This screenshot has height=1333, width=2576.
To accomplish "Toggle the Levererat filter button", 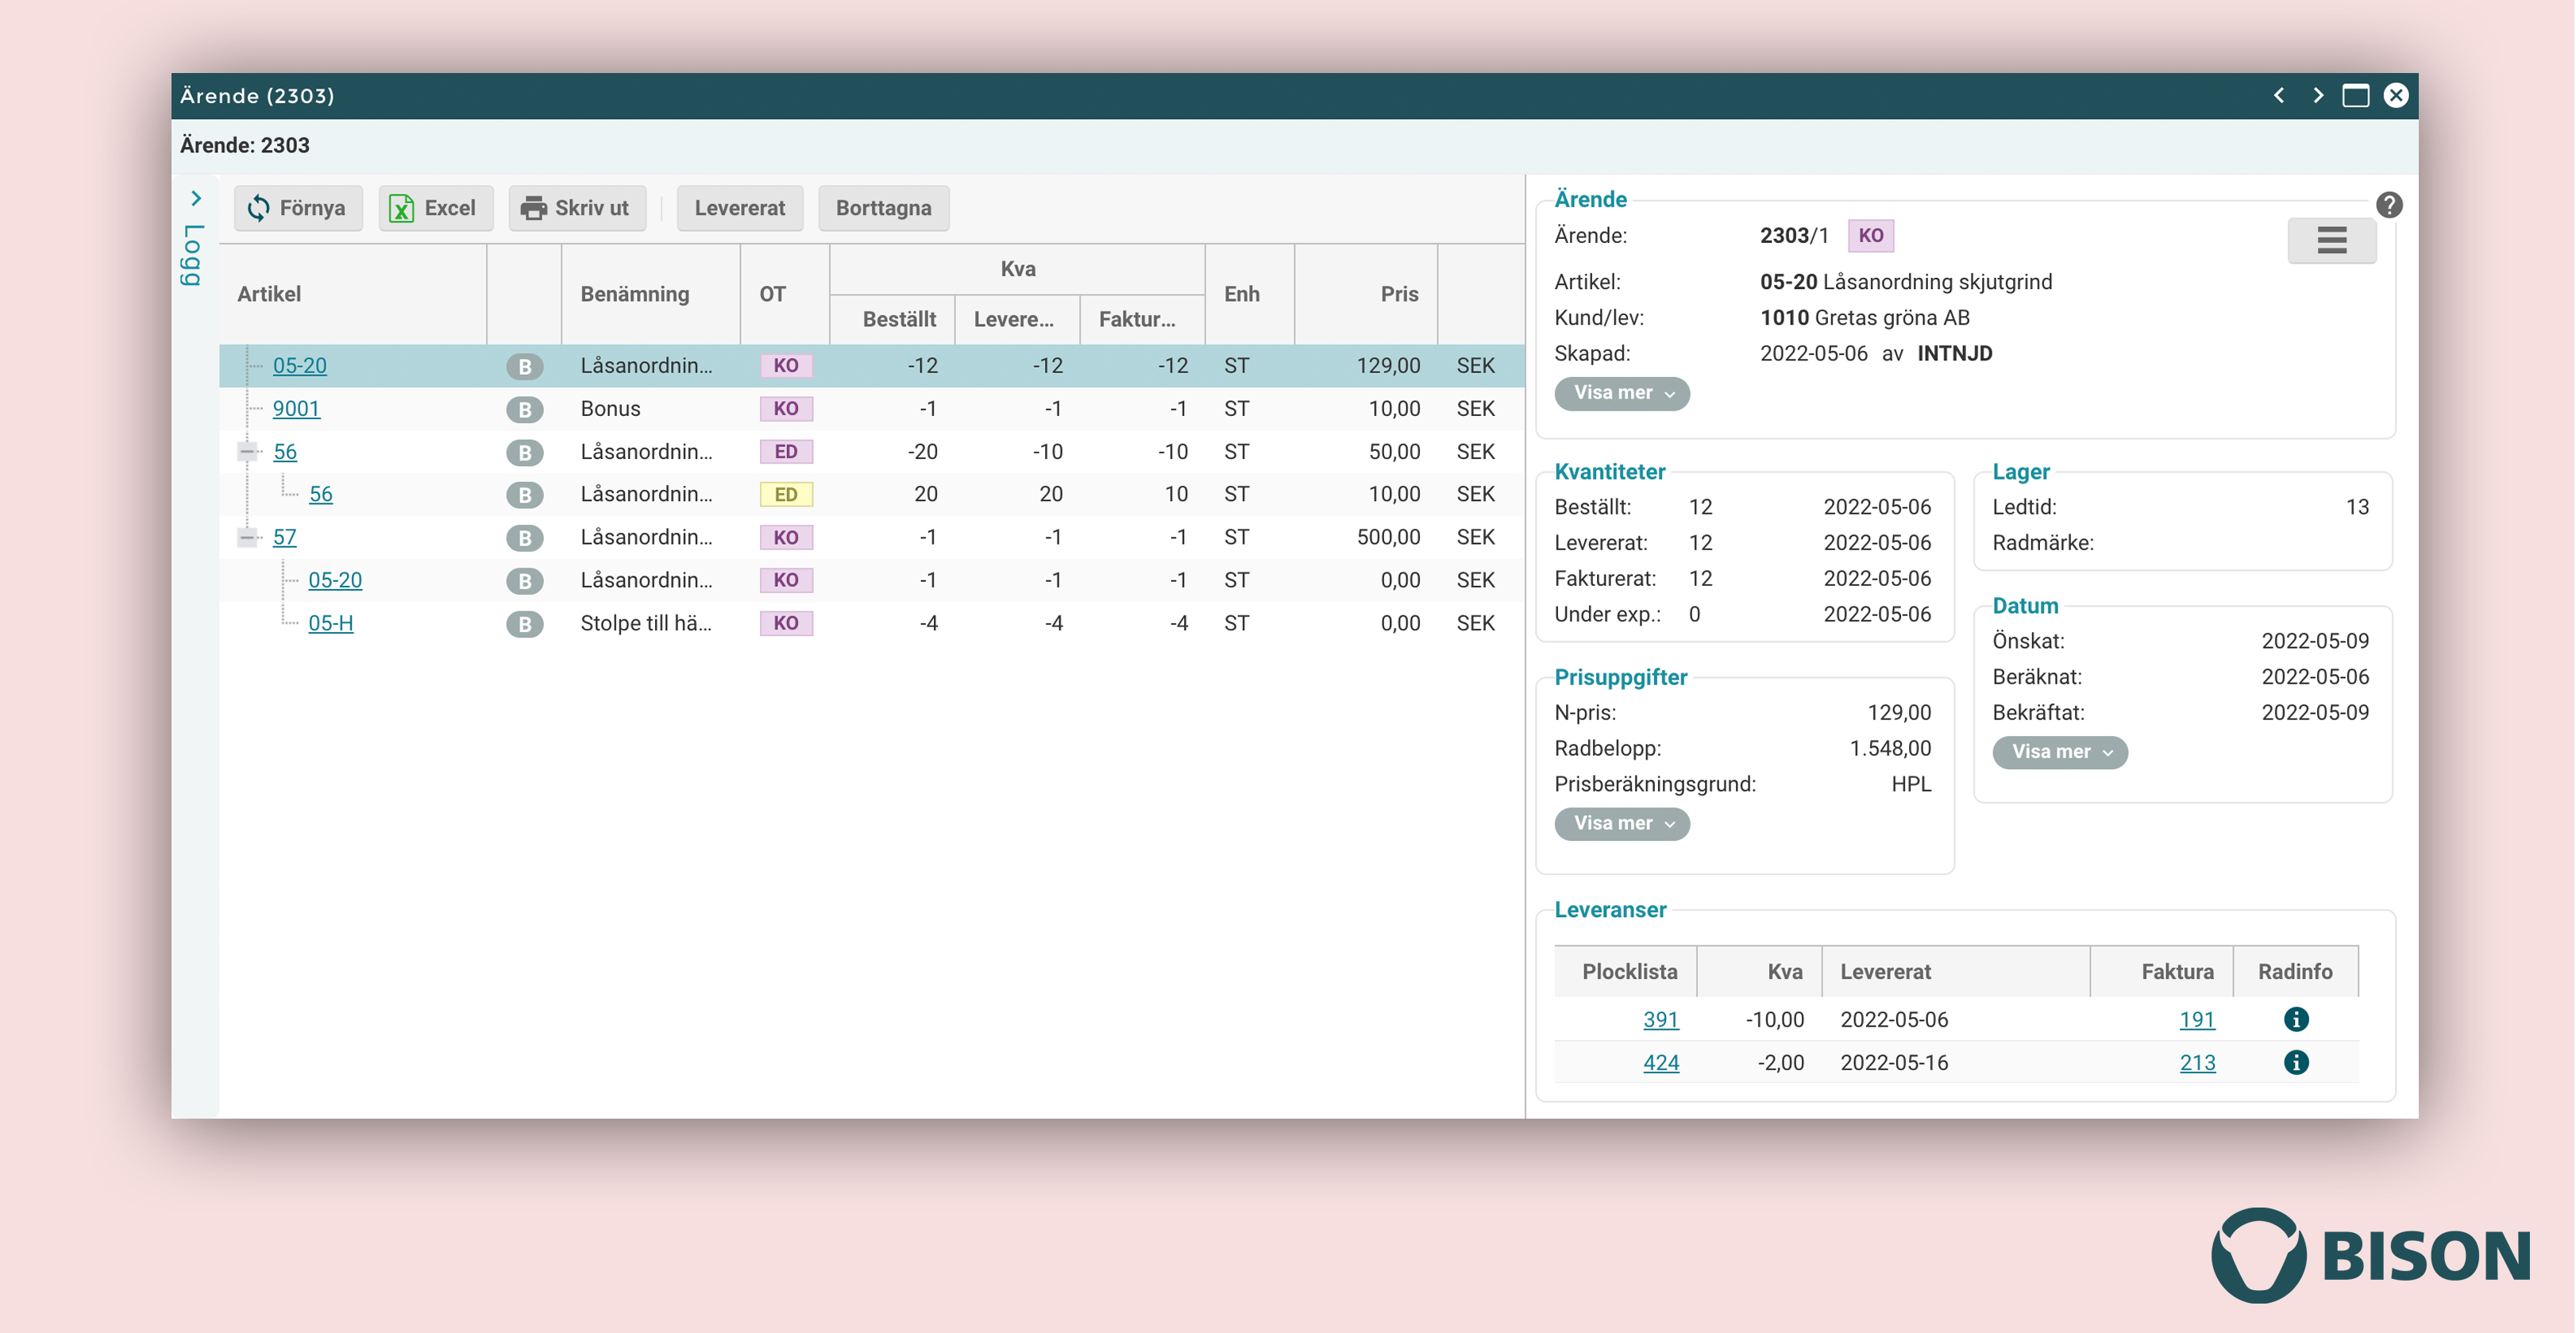I will 739,208.
